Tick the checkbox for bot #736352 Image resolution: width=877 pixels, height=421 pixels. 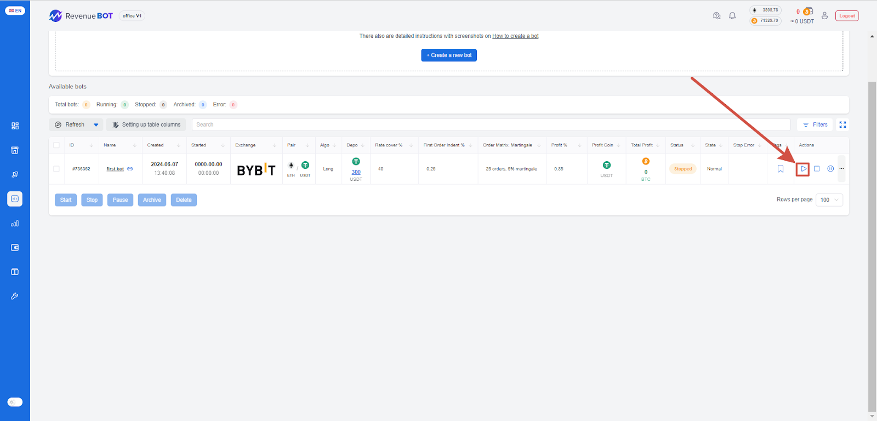point(56,169)
